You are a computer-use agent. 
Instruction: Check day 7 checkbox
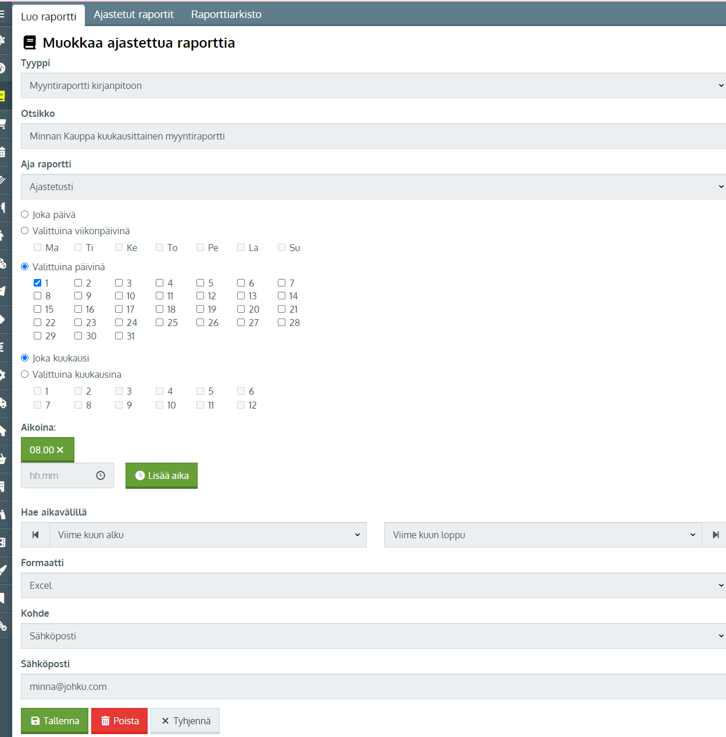click(x=282, y=283)
